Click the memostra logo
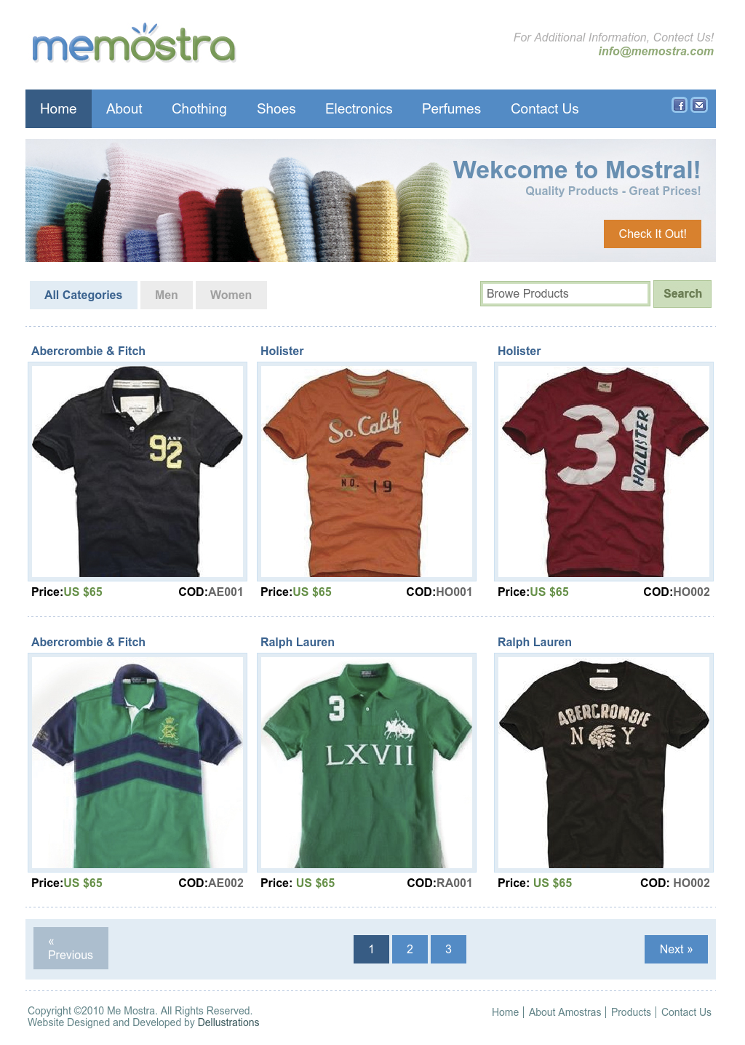745x1045 pixels. (x=134, y=44)
